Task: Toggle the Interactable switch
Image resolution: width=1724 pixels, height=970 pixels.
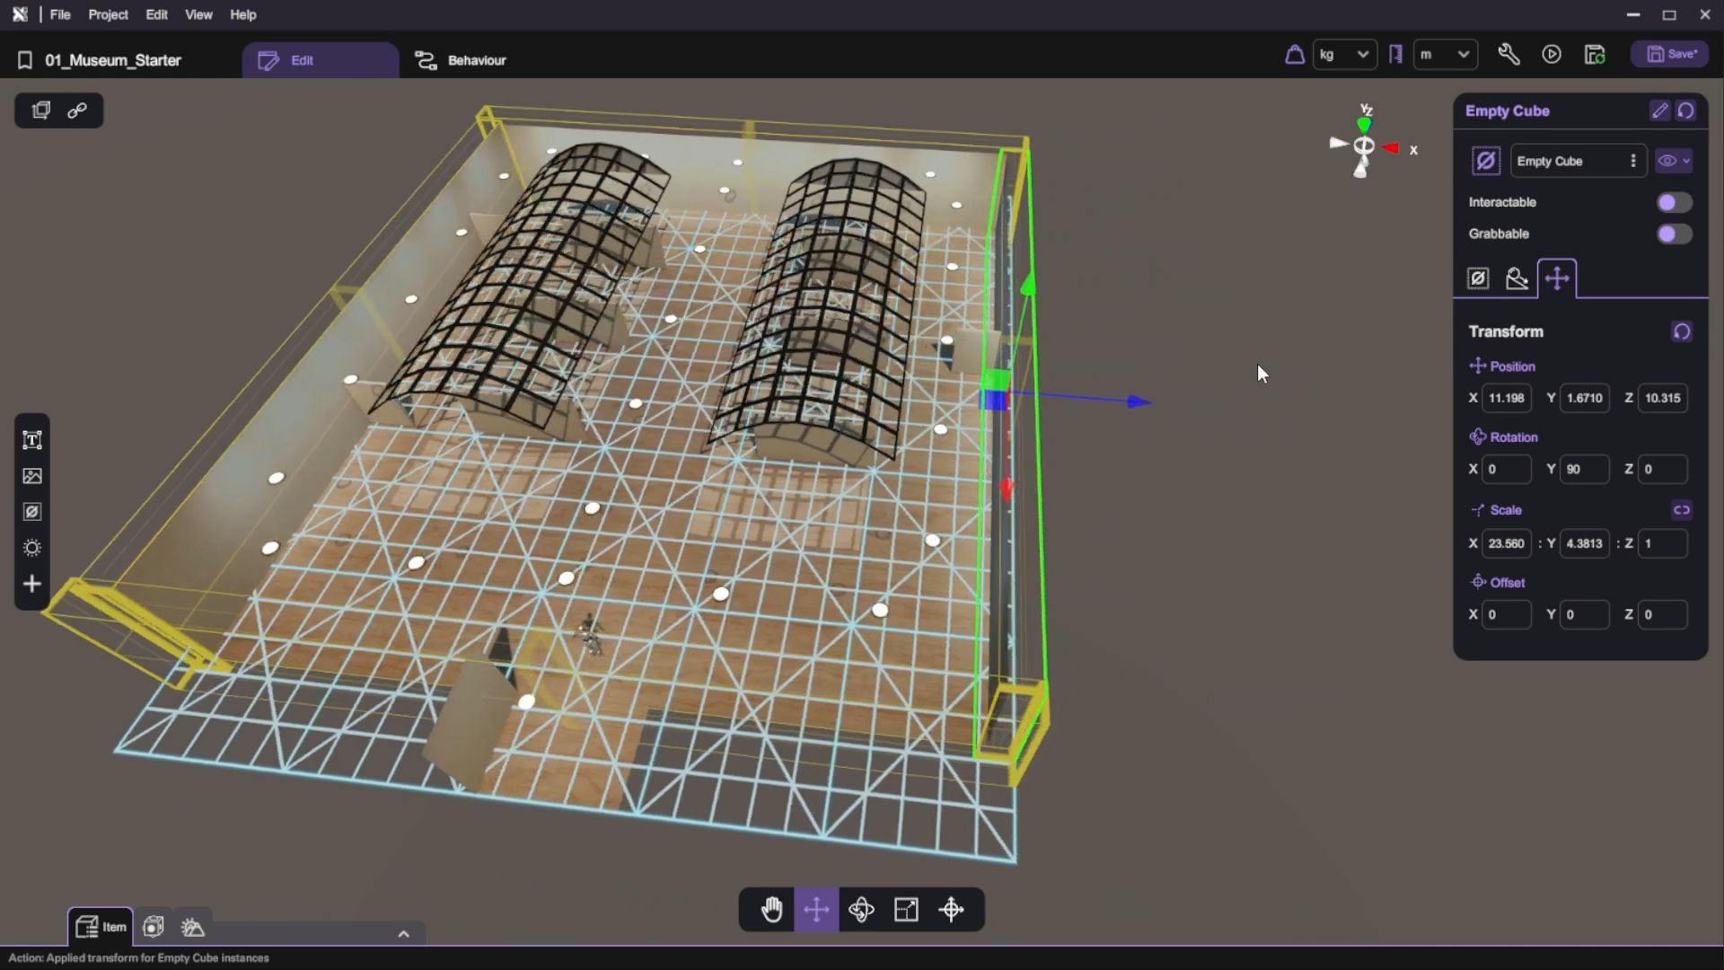Action: [x=1674, y=202]
